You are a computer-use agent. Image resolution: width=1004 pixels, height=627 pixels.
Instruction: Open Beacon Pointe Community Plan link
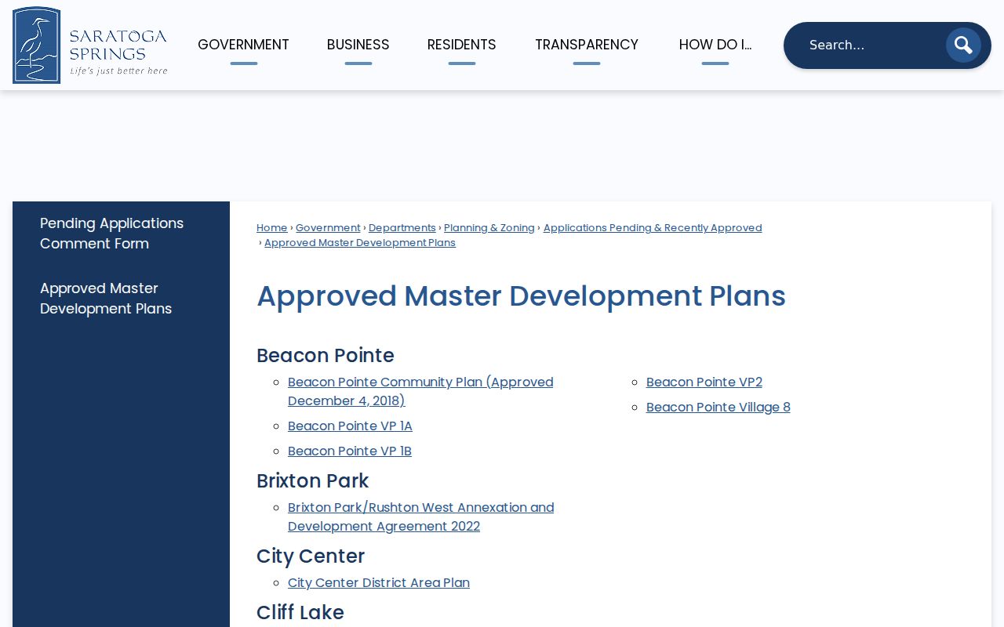[x=420, y=392]
